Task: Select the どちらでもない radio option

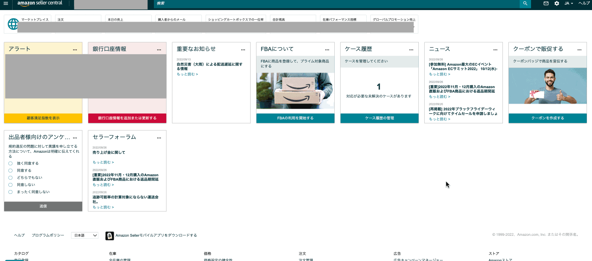Action: click(x=10, y=177)
